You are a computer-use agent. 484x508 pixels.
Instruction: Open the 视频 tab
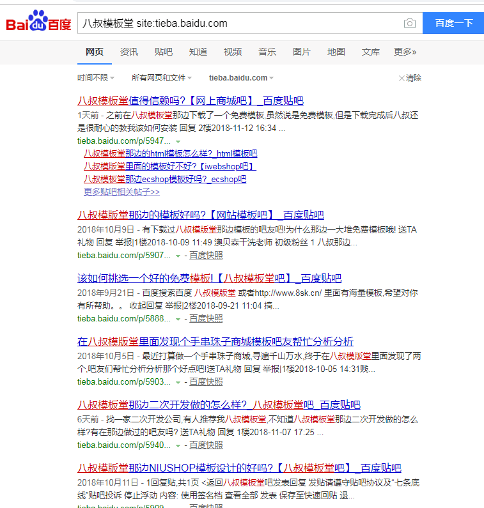[233, 52]
